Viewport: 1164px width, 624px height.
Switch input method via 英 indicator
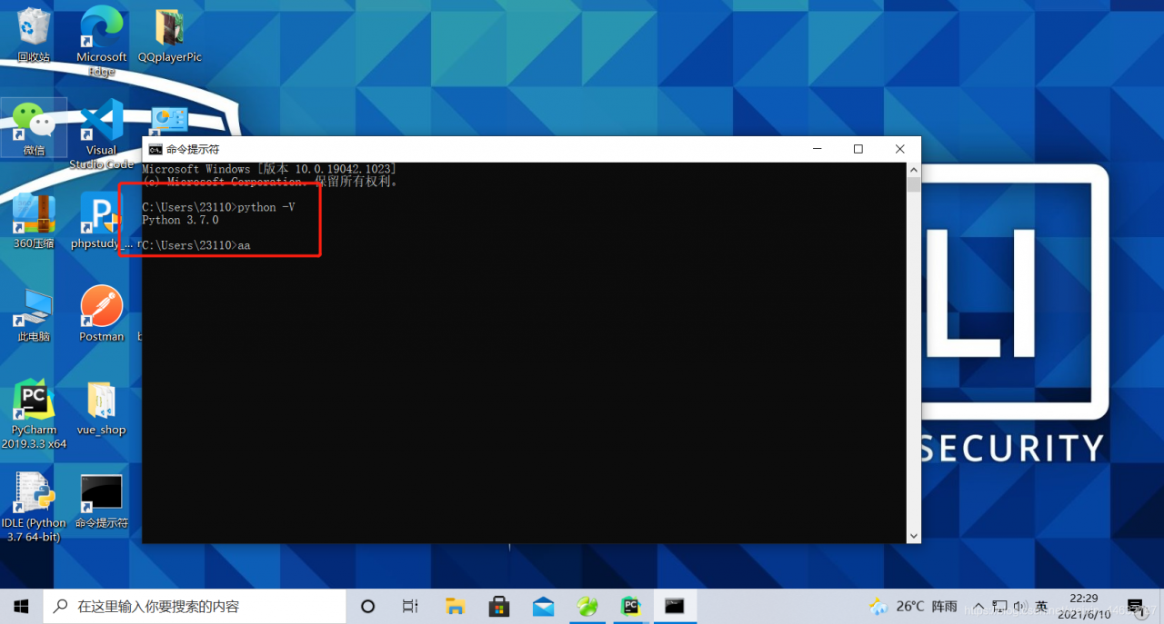click(1041, 606)
